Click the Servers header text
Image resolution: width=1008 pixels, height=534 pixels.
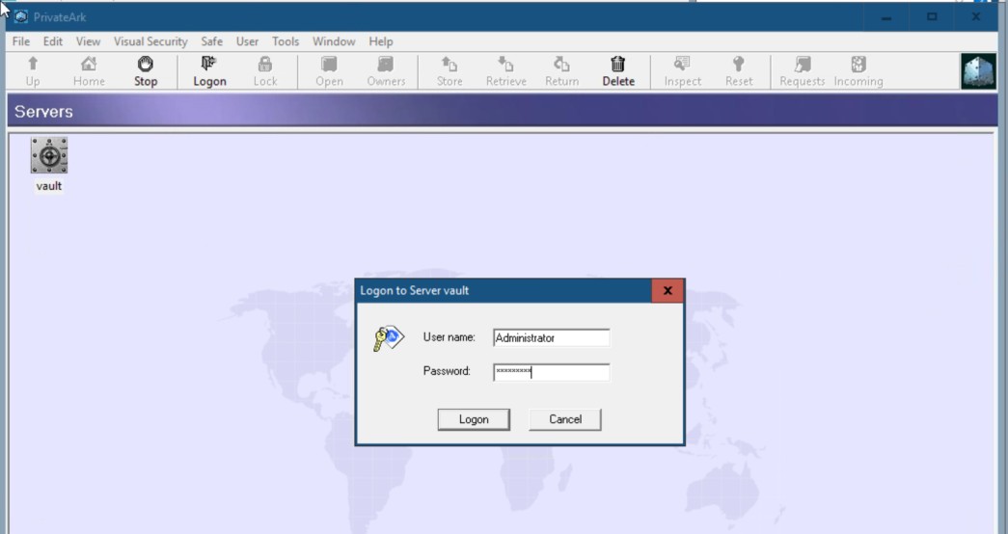pyautogui.click(x=43, y=111)
